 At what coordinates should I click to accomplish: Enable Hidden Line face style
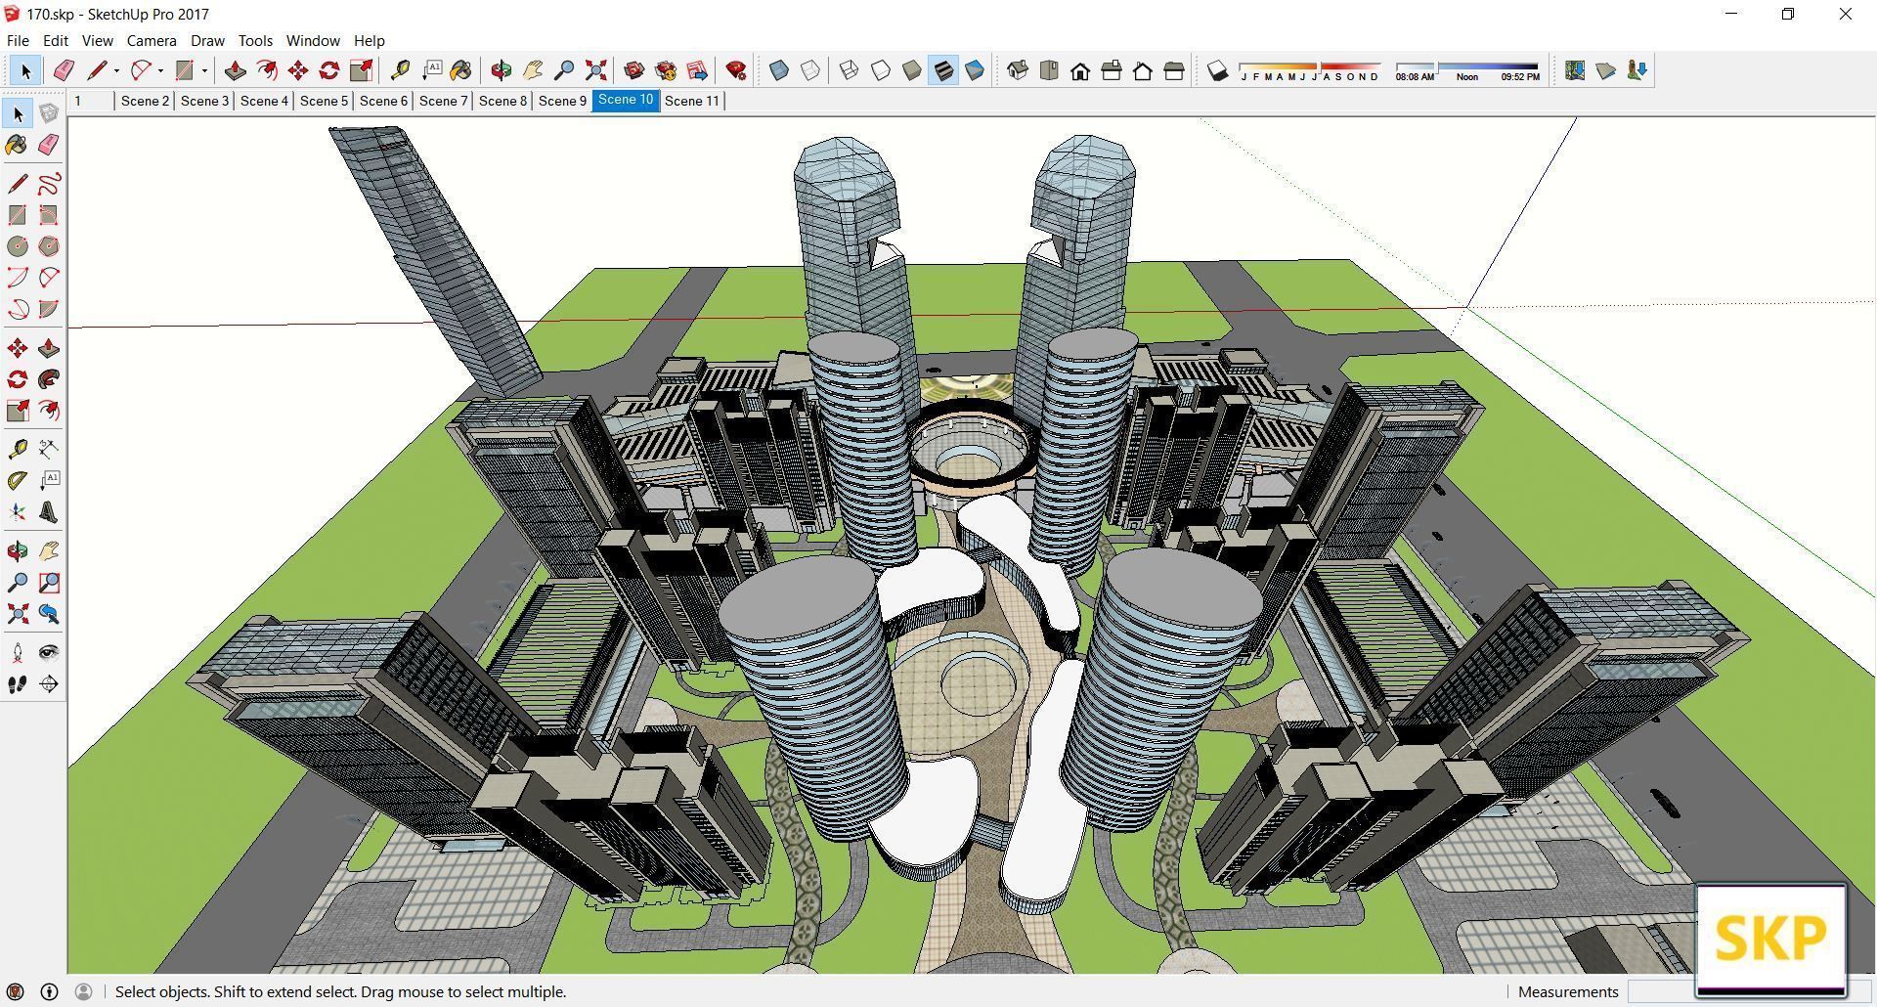880,70
